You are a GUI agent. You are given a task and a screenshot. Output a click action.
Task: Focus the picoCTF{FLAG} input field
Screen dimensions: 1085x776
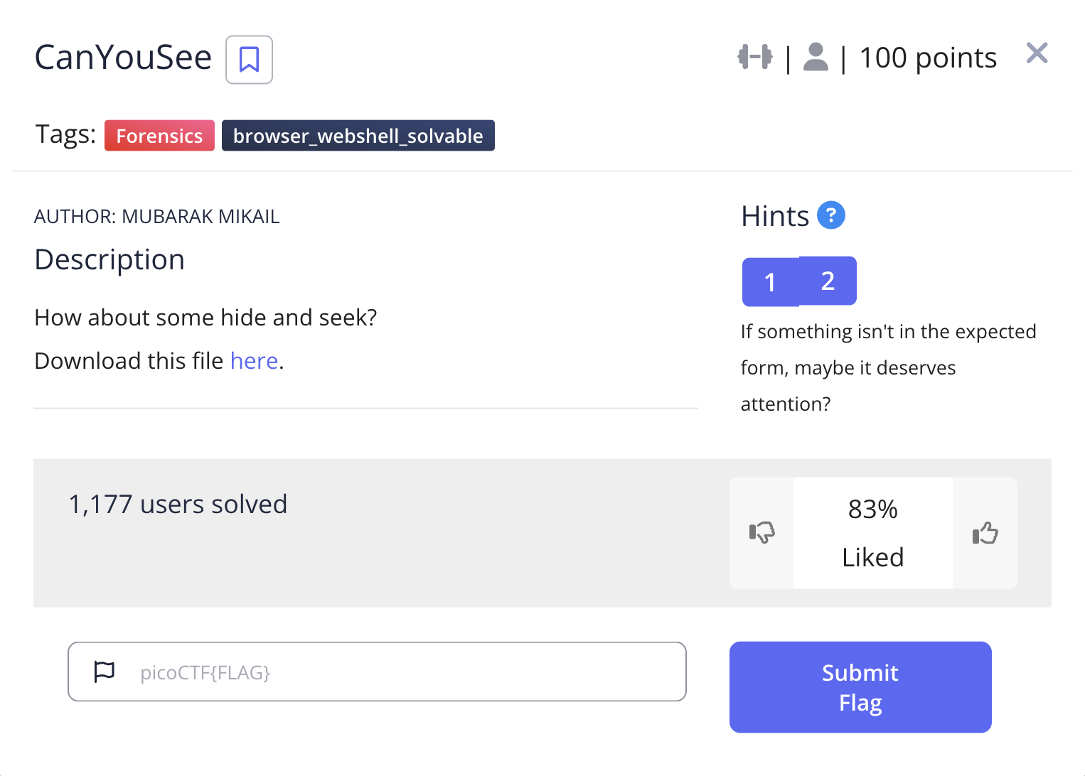point(405,672)
